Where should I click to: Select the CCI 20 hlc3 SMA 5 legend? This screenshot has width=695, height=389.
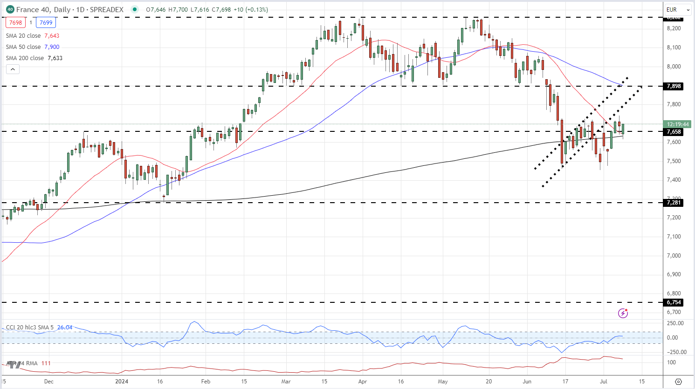pos(30,328)
